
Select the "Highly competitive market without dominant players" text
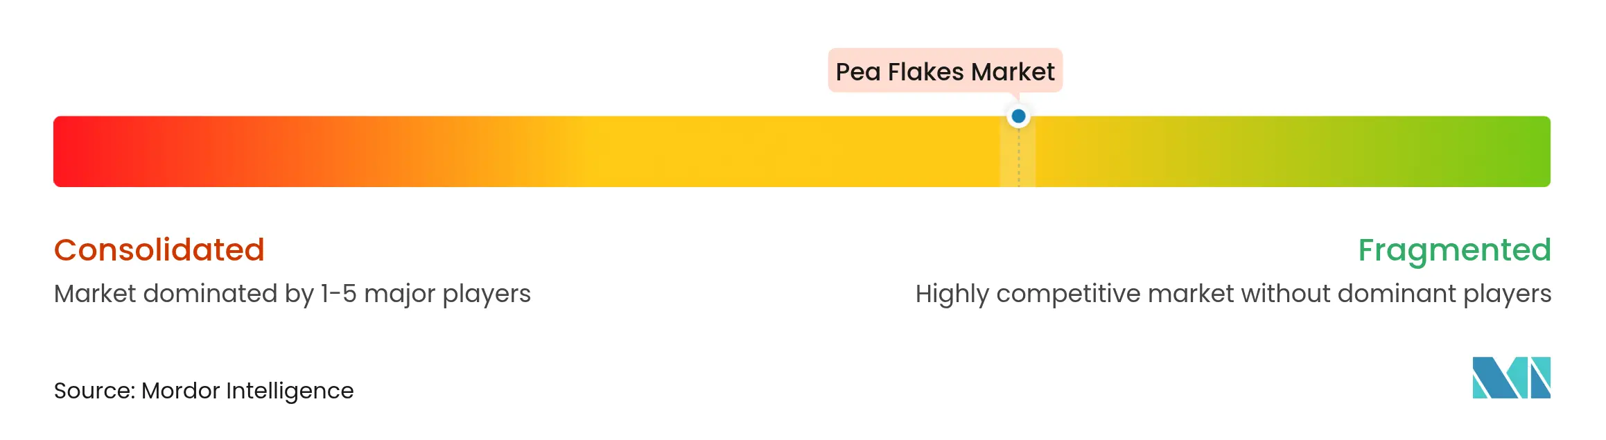1233,294
